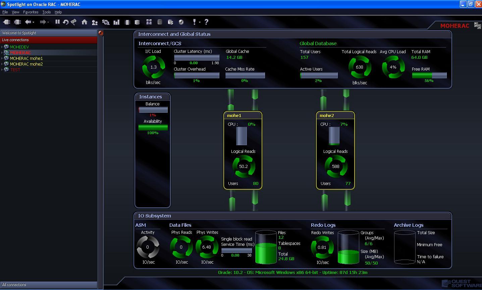Open the question mark help icon
This screenshot has width=482, height=290.
[x=206, y=22]
